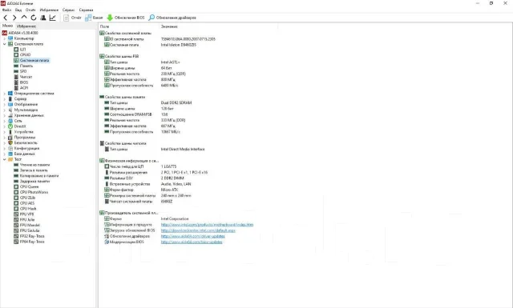Click the Бэкап toolbar button
513x308 pixels.
click(x=94, y=18)
